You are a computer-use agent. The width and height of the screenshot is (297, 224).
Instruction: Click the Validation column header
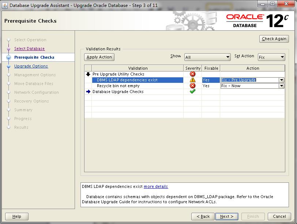138,68
